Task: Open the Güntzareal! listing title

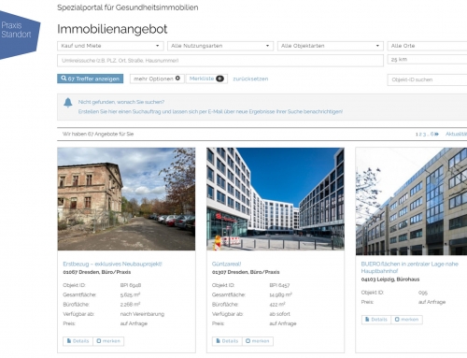Action: pyautogui.click(x=226, y=264)
